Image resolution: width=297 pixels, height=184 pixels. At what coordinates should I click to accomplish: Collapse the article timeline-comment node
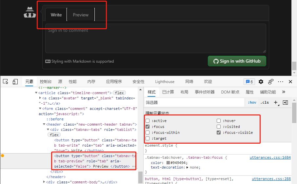click(x=36, y=93)
